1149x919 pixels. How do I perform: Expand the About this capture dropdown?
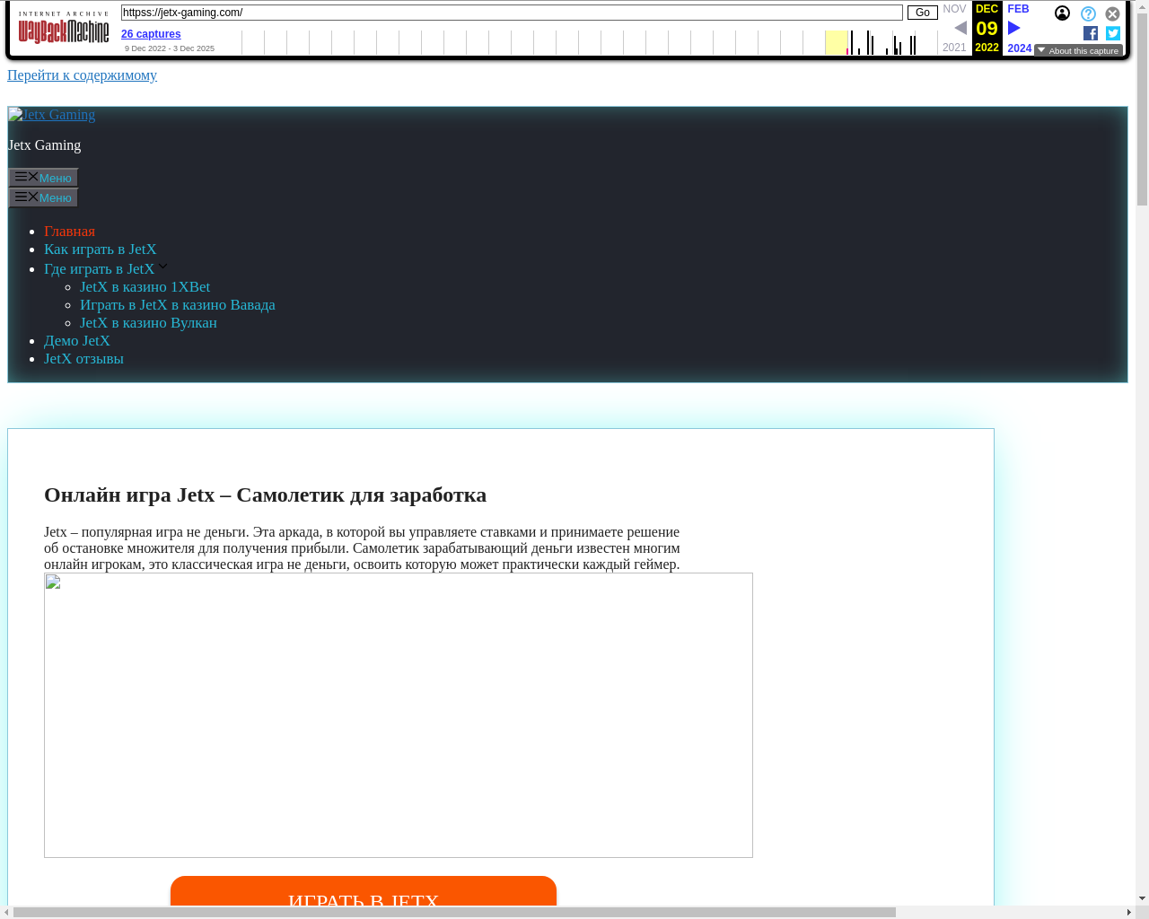pos(1078,51)
